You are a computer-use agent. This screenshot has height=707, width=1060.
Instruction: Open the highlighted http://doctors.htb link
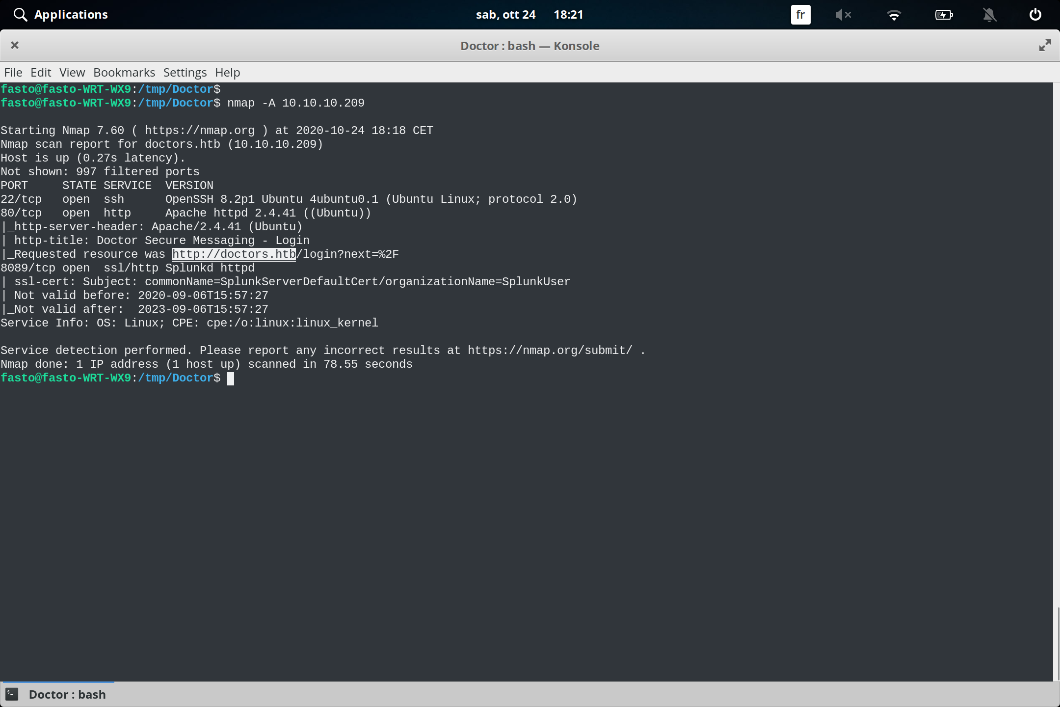tap(234, 254)
